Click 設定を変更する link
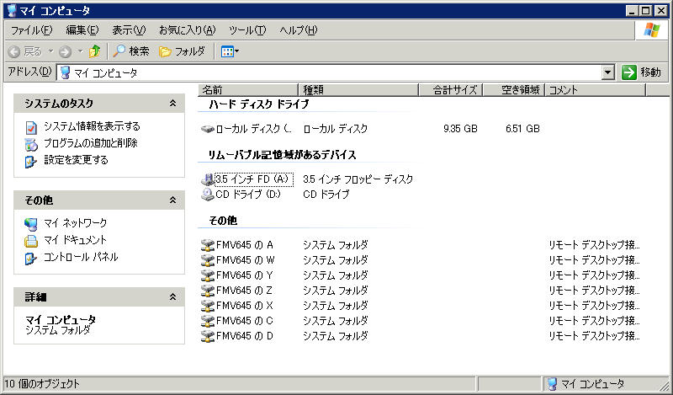This screenshot has width=673, height=395. tap(76, 160)
